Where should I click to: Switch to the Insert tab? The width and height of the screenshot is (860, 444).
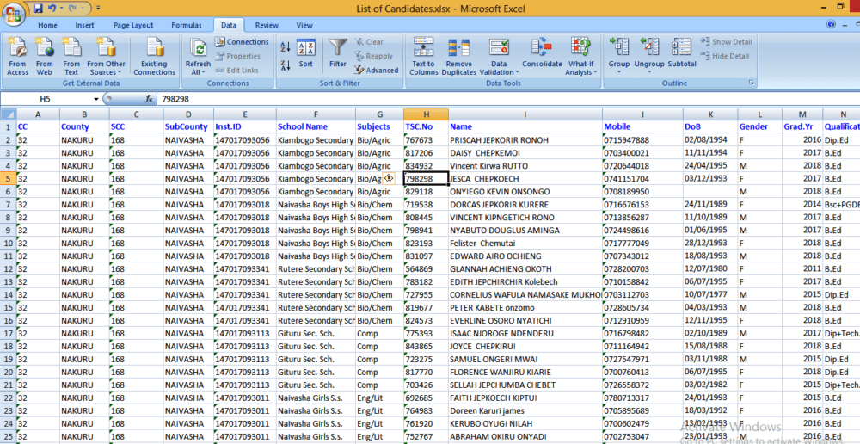pyautogui.click(x=84, y=25)
